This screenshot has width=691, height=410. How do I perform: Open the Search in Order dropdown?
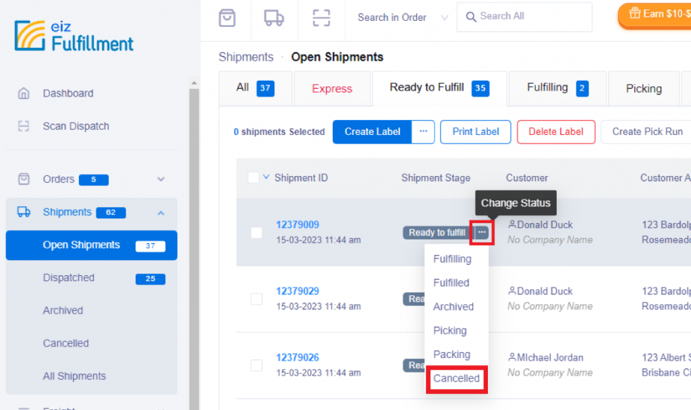point(399,18)
